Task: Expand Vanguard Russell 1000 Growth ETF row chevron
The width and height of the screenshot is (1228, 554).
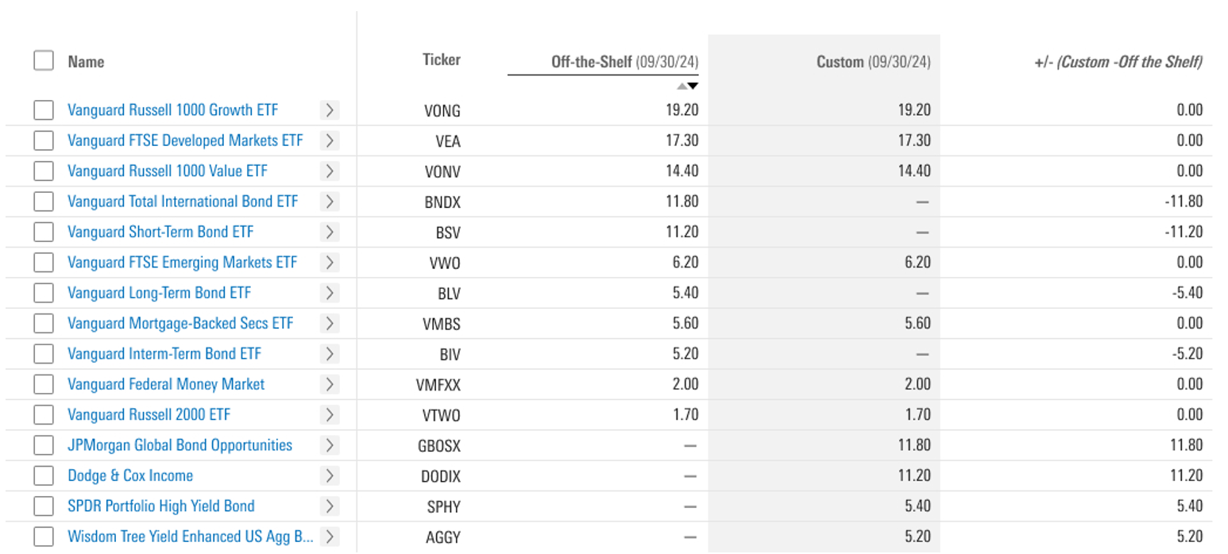Action: pyautogui.click(x=330, y=110)
